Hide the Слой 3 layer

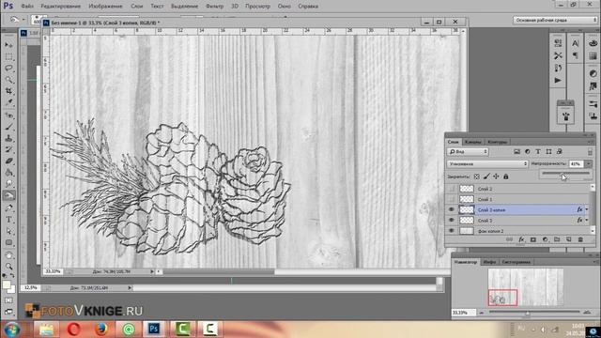click(x=452, y=221)
